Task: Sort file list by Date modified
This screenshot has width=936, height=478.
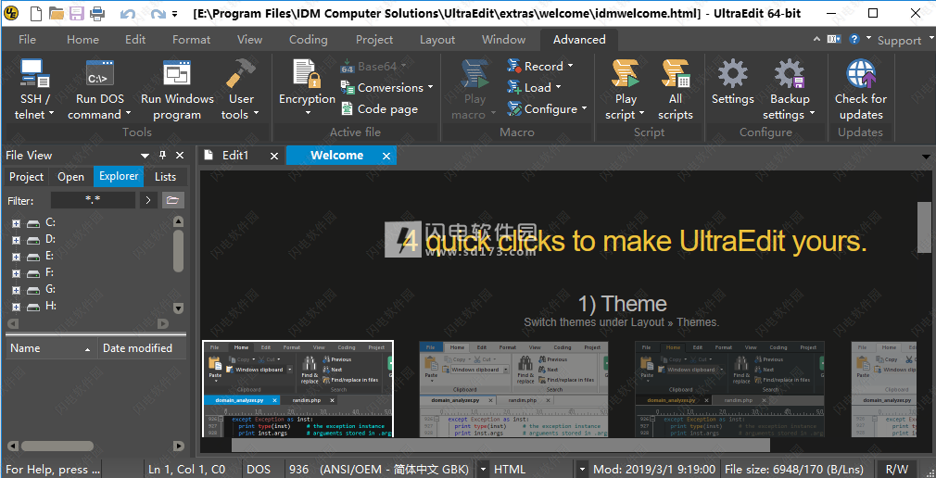Action: 142,348
